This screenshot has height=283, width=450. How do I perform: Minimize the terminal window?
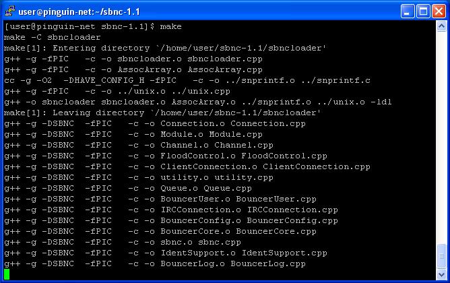(x=408, y=11)
